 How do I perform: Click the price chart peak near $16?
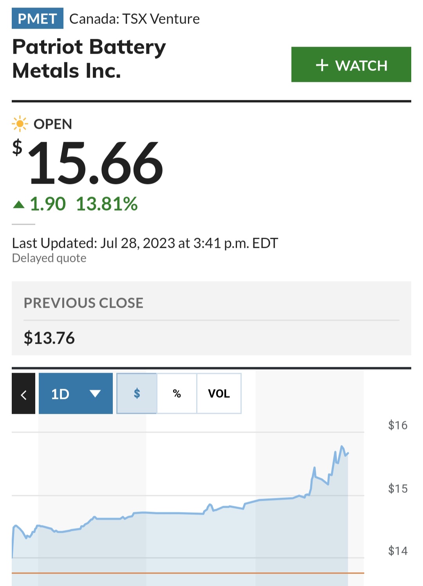[342, 446]
